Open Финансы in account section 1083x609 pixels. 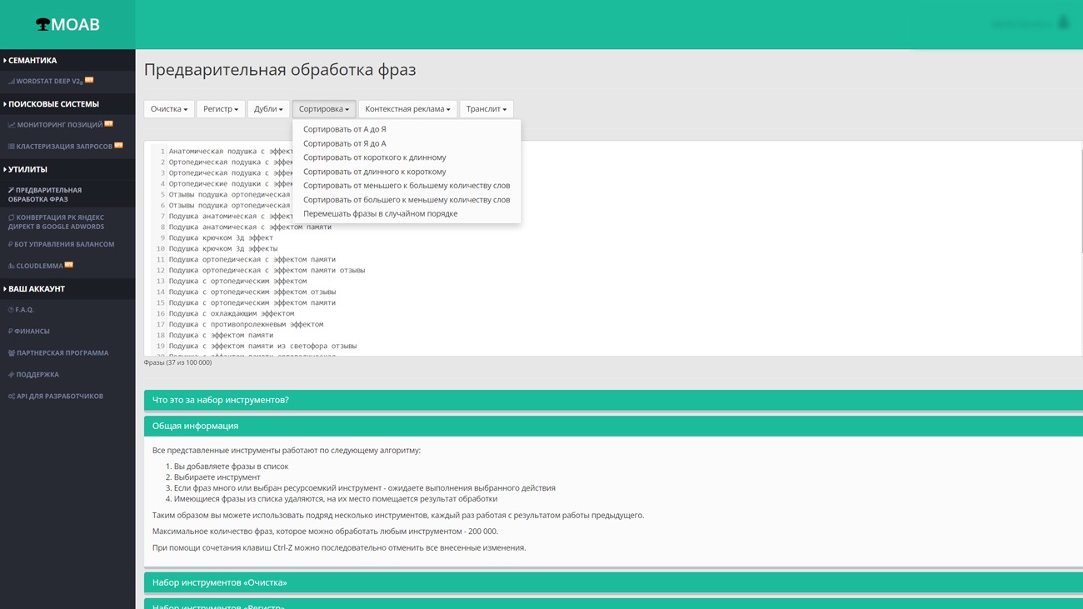pyautogui.click(x=32, y=332)
